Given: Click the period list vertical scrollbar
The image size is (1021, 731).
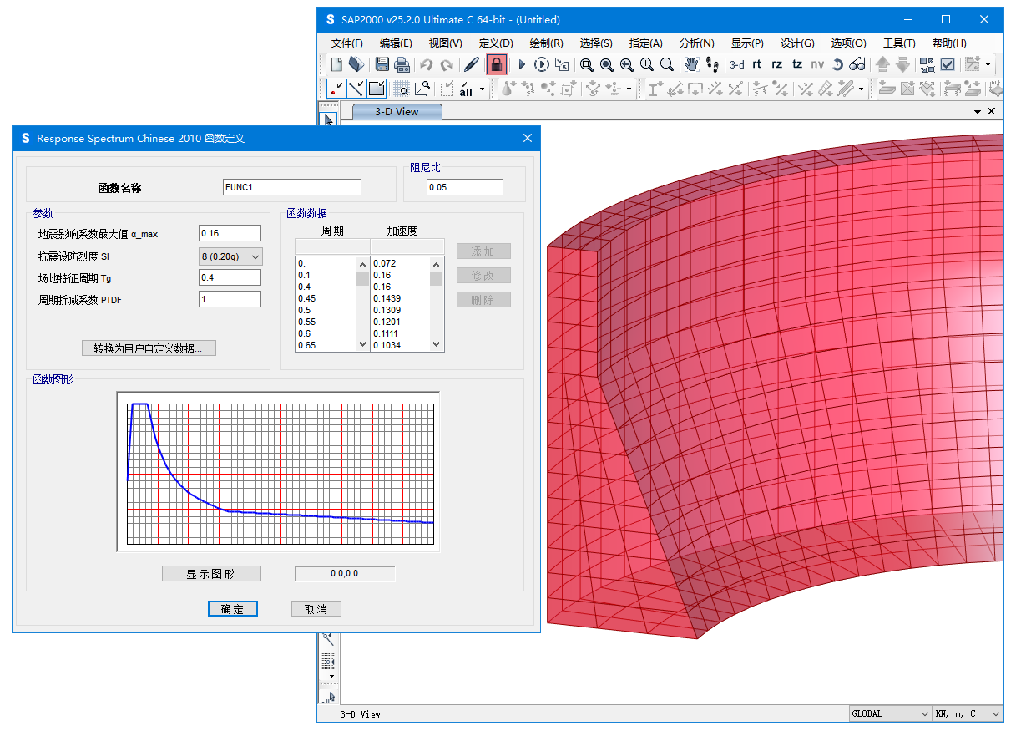Looking at the screenshot, I should 362,304.
